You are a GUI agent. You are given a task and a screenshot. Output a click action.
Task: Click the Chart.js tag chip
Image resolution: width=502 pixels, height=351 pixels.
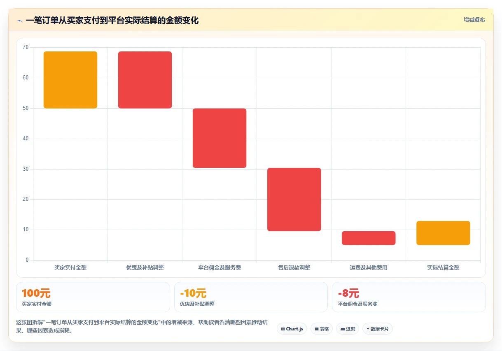click(292, 329)
